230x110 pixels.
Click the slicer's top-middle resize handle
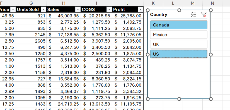pyautogui.click(x=179, y=10)
